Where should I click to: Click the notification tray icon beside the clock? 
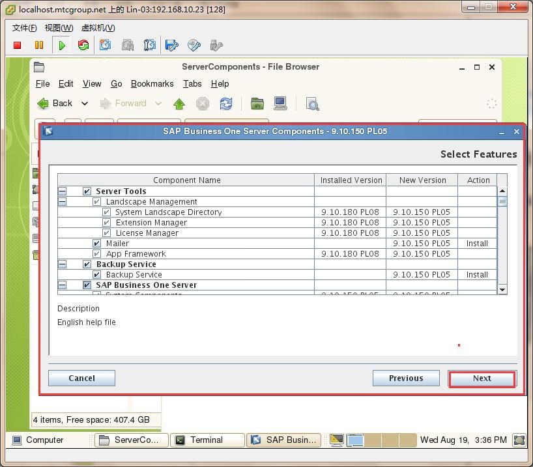[520, 440]
